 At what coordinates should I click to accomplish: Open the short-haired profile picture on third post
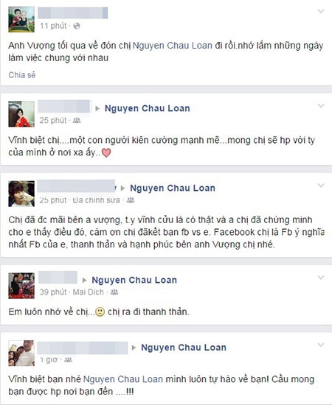click(21, 194)
